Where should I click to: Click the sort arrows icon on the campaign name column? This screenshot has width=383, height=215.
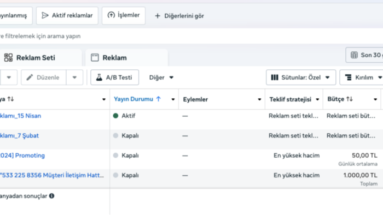coord(10,99)
